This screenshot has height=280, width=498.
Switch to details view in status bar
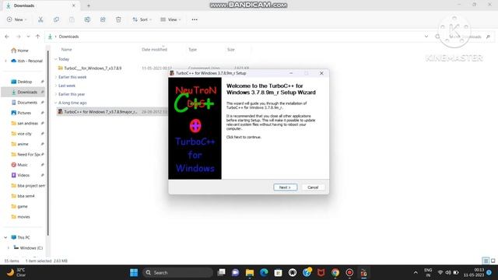pyautogui.click(x=486, y=261)
